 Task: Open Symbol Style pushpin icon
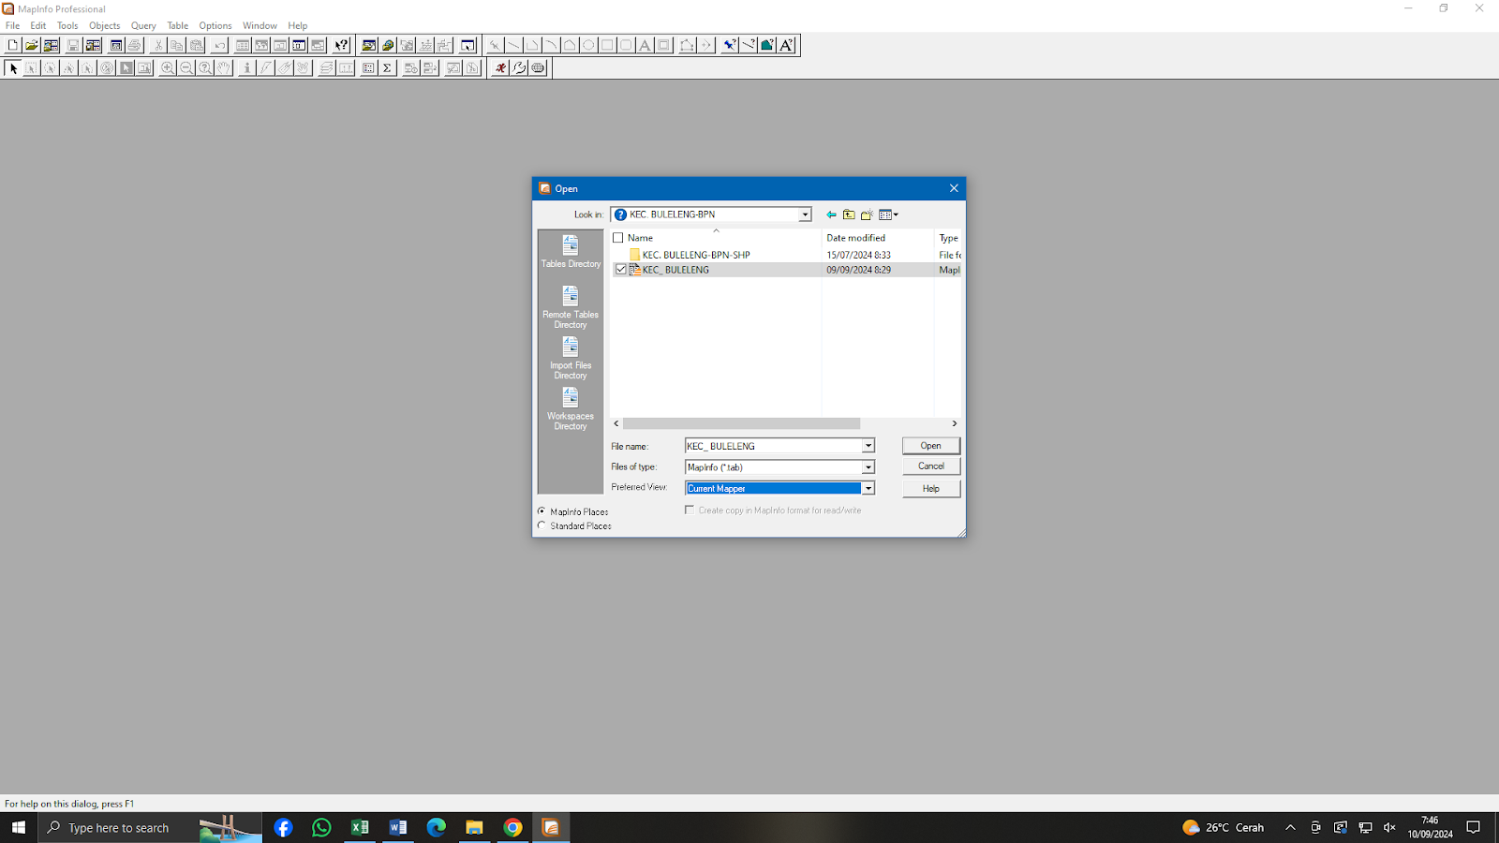coord(729,45)
